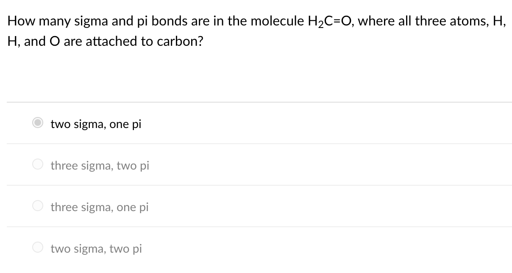Click the empty radio circle beside the last option
Image resolution: width=512 pixels, height=273 pixels.
[38, 248]
